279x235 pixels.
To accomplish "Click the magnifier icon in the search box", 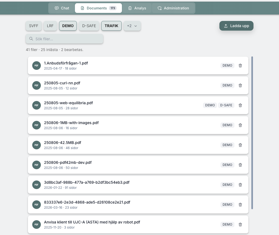I will tap(31, 39).
